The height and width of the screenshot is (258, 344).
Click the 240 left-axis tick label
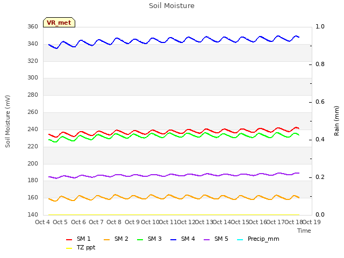[x=33, y=129]
